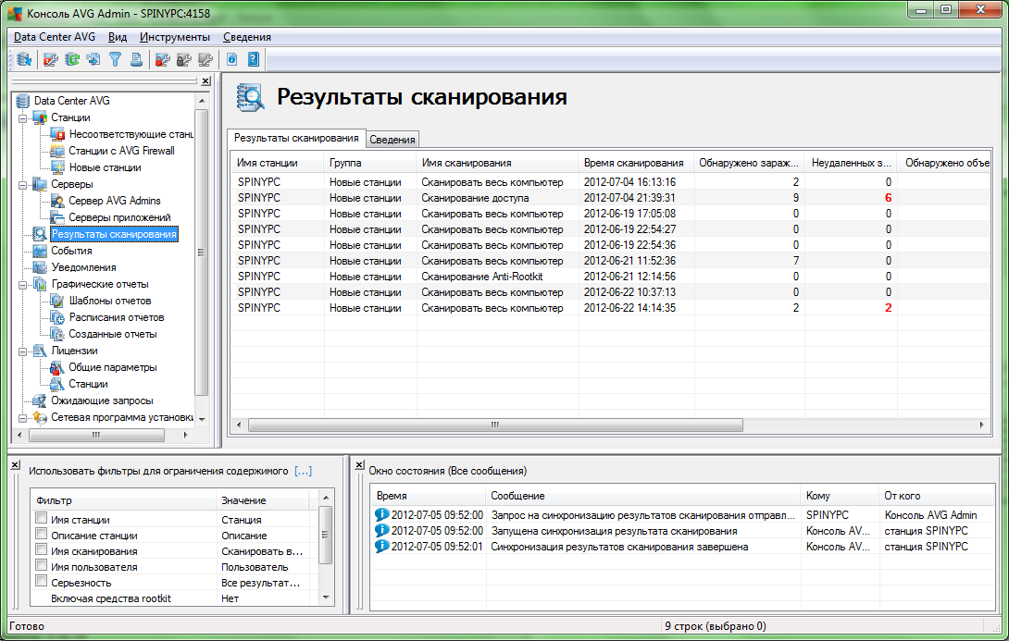
Task: Click the filter list scroll down arrow
Action: click(326, 598)
